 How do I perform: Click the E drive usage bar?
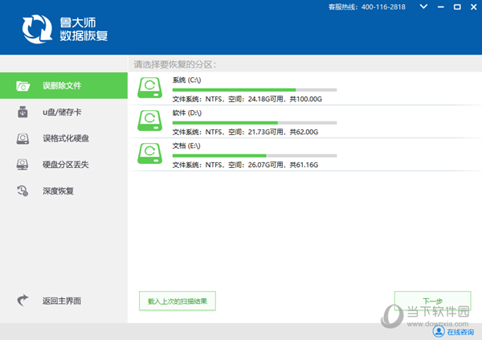coord(255,156)
